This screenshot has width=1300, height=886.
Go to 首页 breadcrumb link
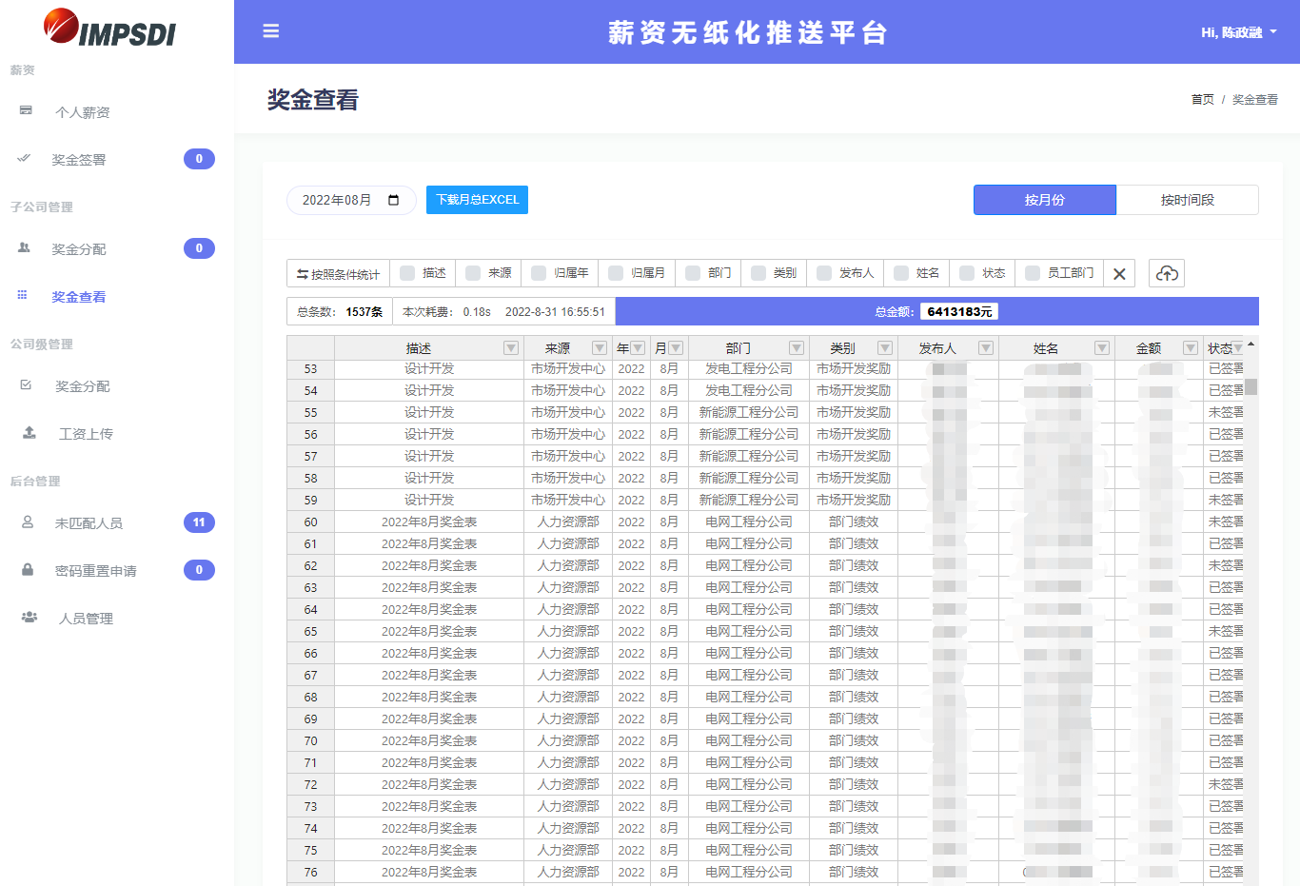(1203, 99)
